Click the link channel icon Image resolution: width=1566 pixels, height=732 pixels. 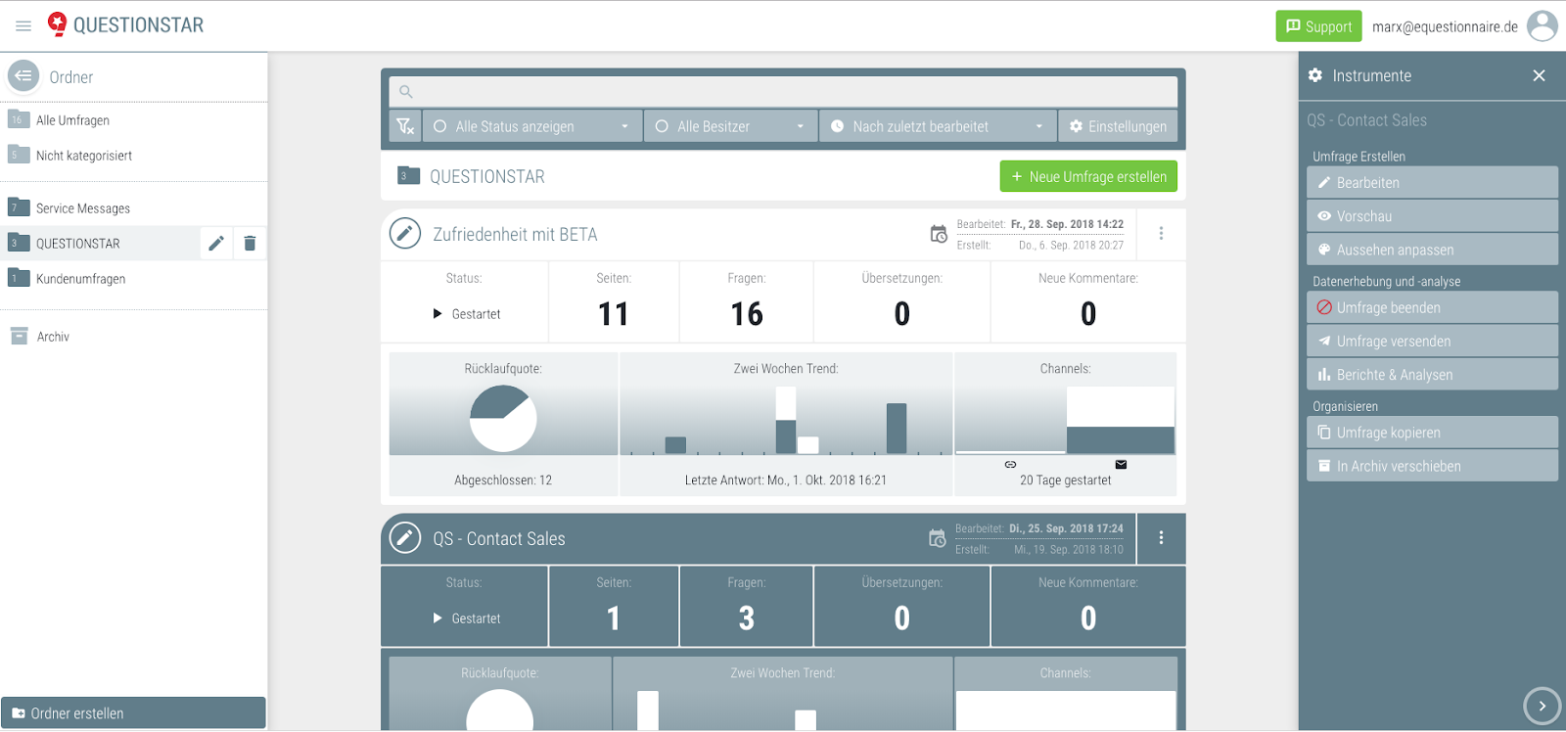(x=1010, y=464)
